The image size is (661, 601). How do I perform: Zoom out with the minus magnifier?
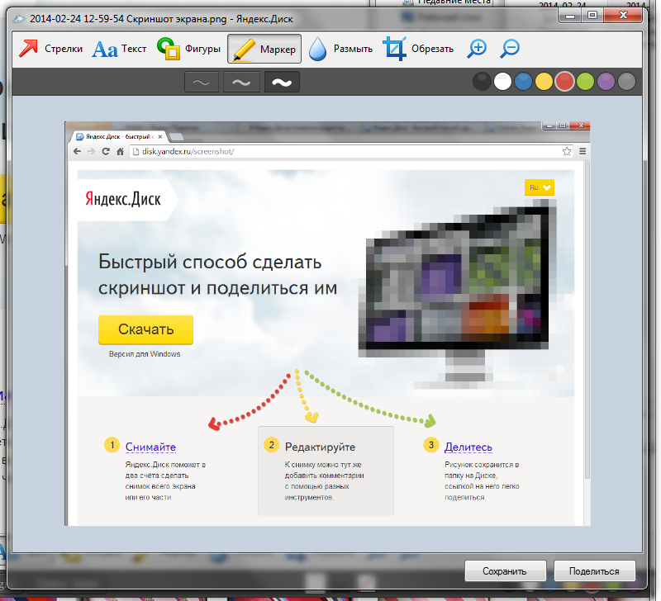[510, 49]
